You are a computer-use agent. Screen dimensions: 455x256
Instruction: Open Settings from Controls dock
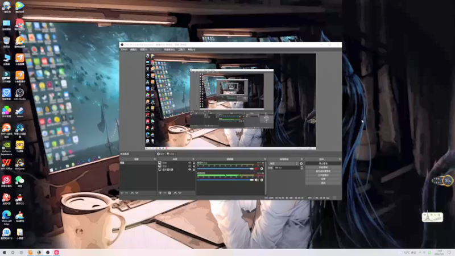(x=323, y=179)
